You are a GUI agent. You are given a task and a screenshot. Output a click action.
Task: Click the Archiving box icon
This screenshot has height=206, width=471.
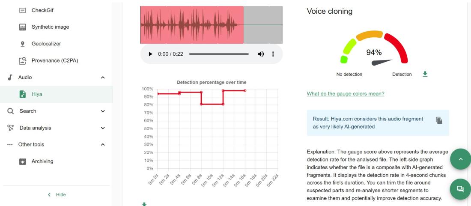[23, 161]
